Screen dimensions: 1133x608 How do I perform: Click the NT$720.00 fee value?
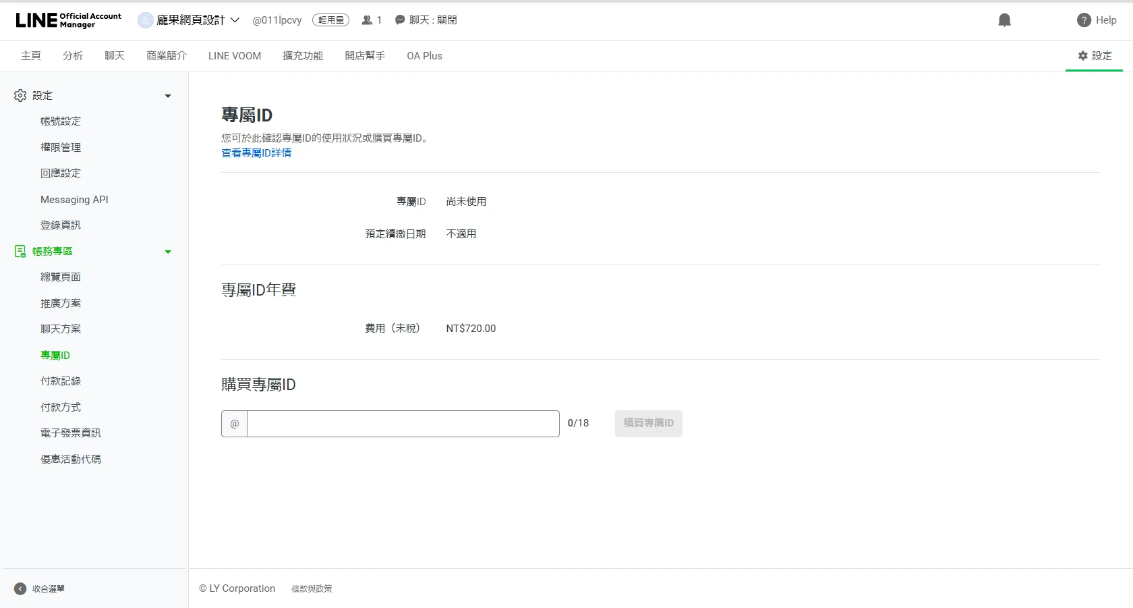(x=471, y=329)
